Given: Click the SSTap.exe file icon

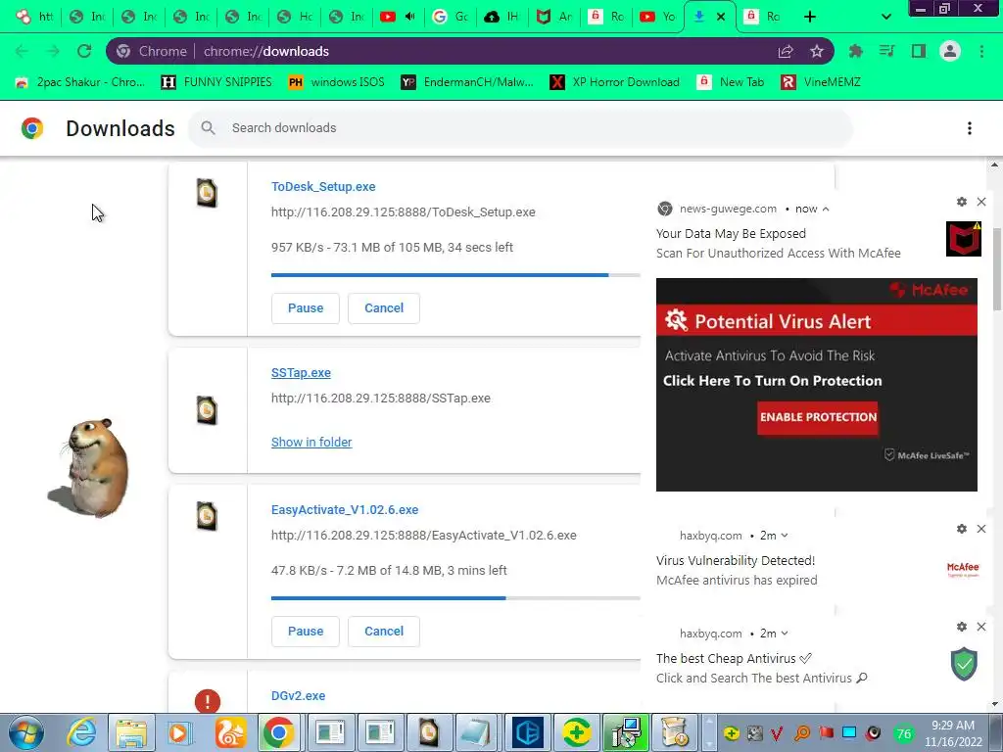Looking at the screenshot, I should 207,410.
